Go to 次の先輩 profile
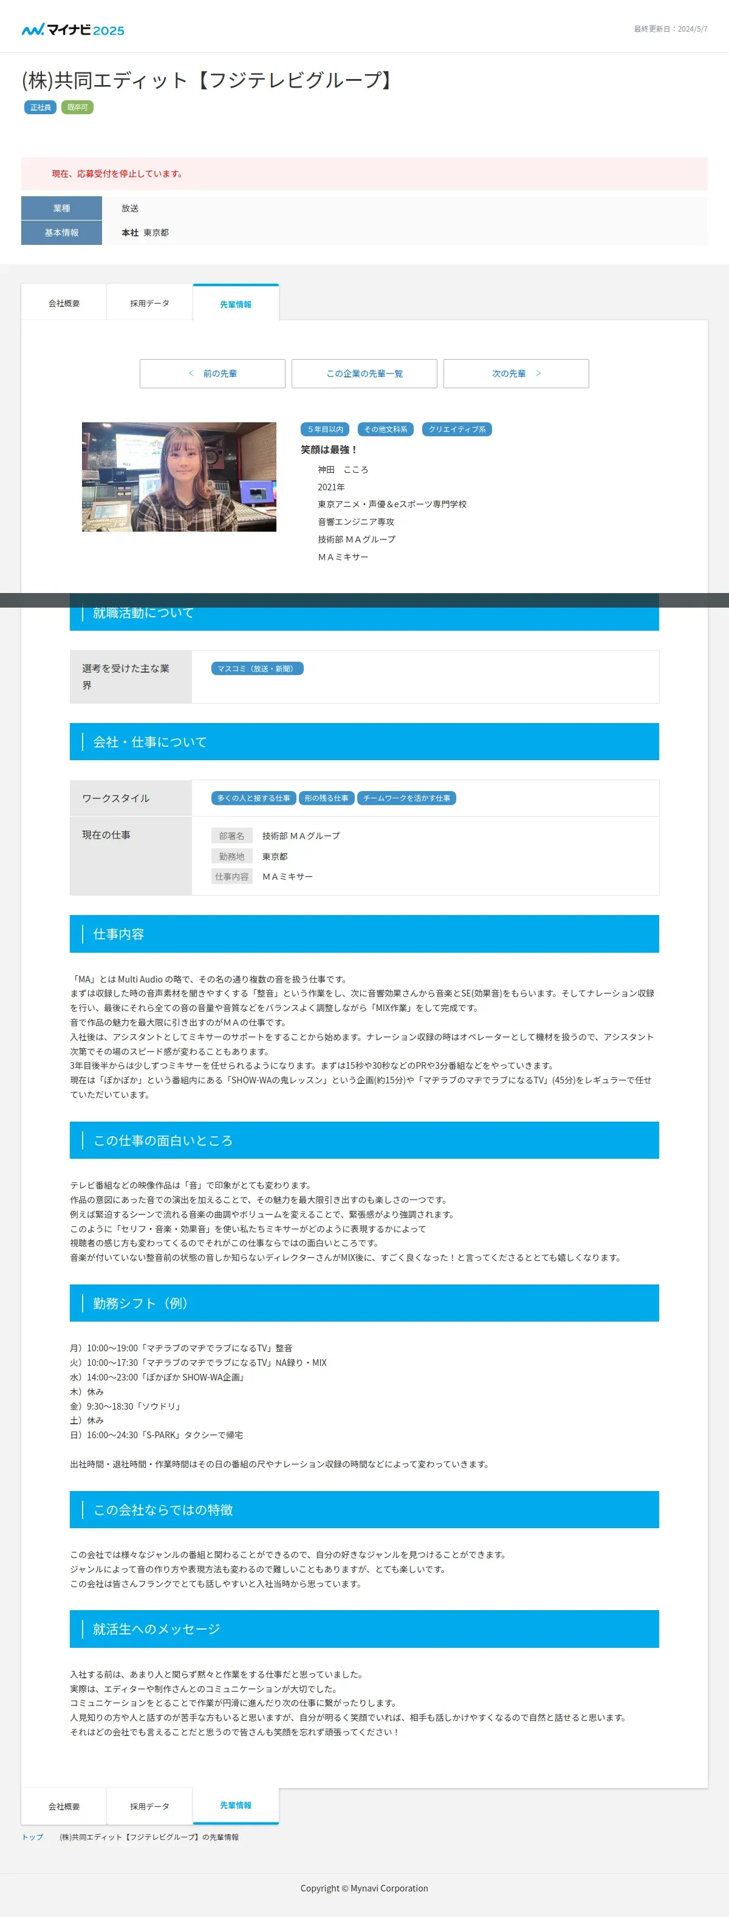 tap(516, 374)
